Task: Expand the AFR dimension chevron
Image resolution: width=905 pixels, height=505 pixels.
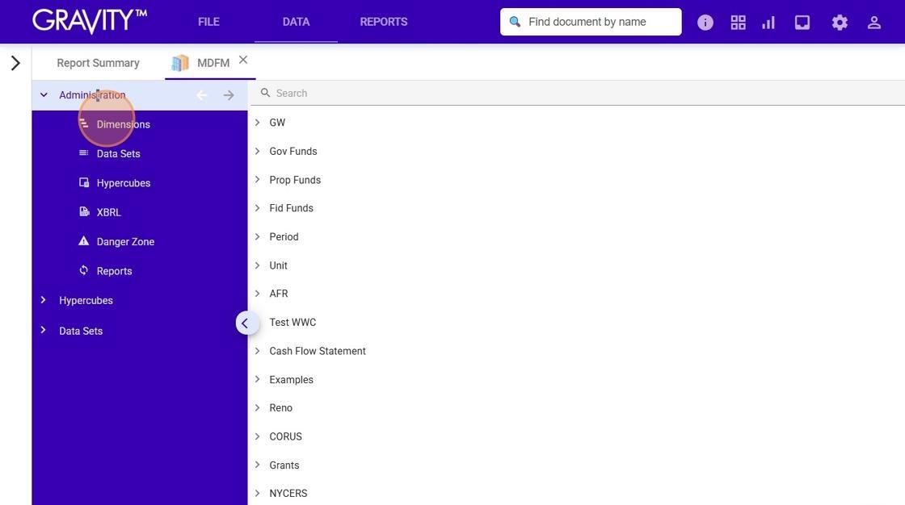Action: coord(258,294)
